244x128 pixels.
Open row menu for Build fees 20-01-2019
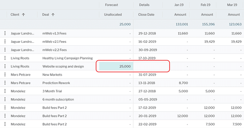pyautogui.click(x=5, y=116)
